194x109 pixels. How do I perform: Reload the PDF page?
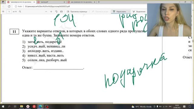pos(9,6)
